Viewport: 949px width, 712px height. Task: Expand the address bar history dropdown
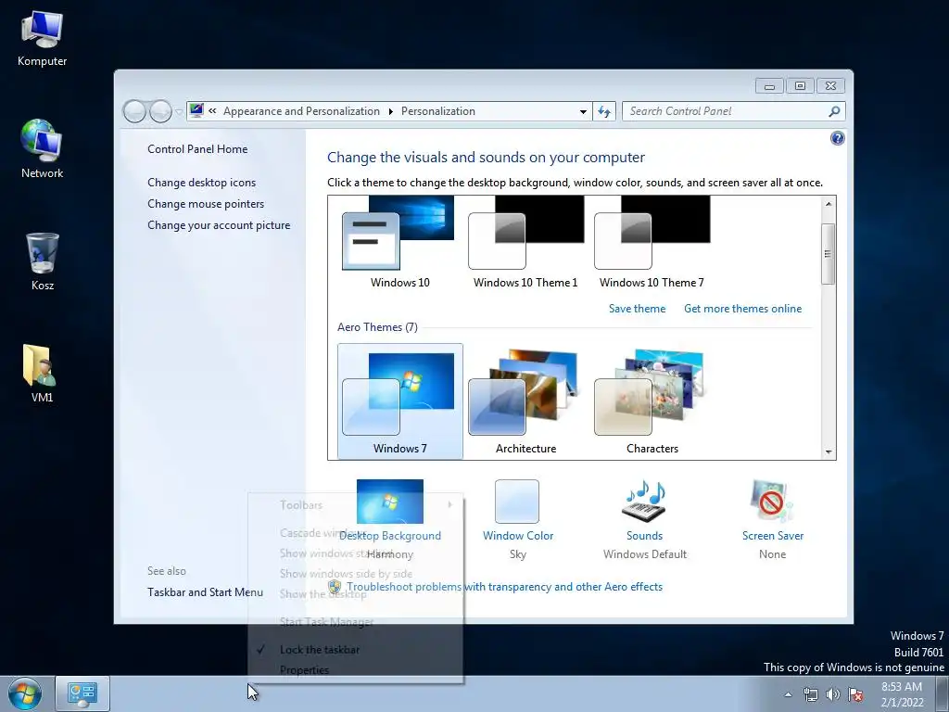tap(583, 111)
